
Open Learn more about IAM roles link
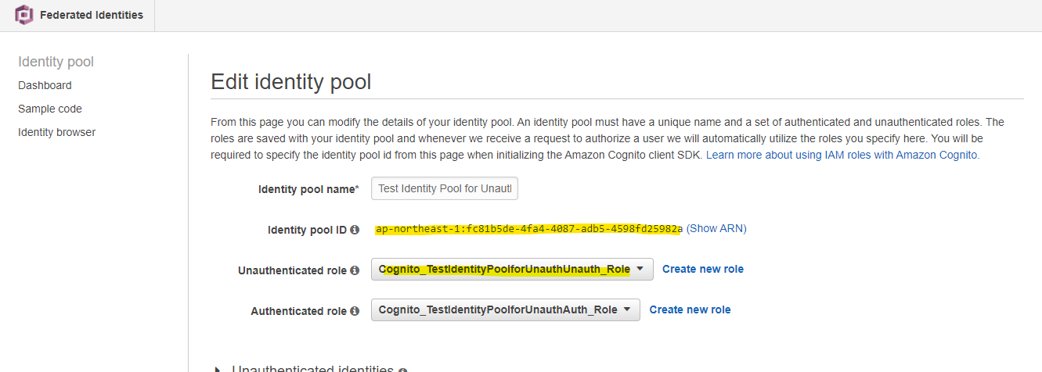coord(842,155)
